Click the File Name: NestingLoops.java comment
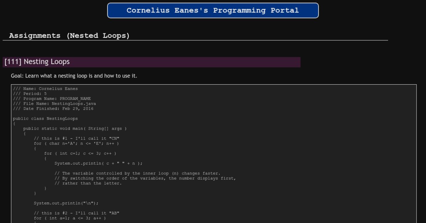This screenshot has height=223, width=426. [x=54, y=104]
